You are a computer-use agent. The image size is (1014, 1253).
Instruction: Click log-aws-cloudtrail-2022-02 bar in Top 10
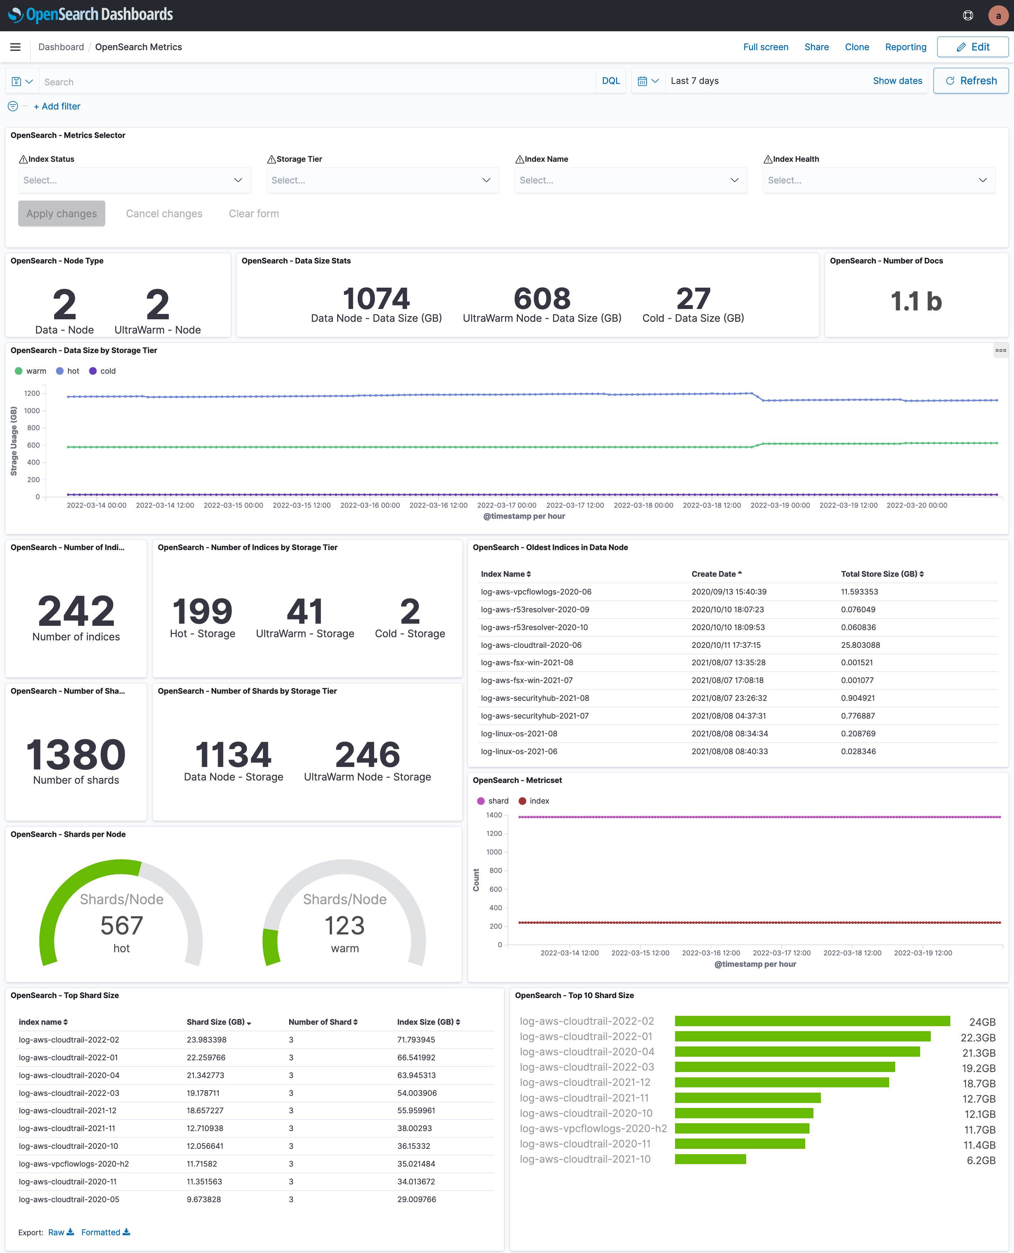[812, 1020]
